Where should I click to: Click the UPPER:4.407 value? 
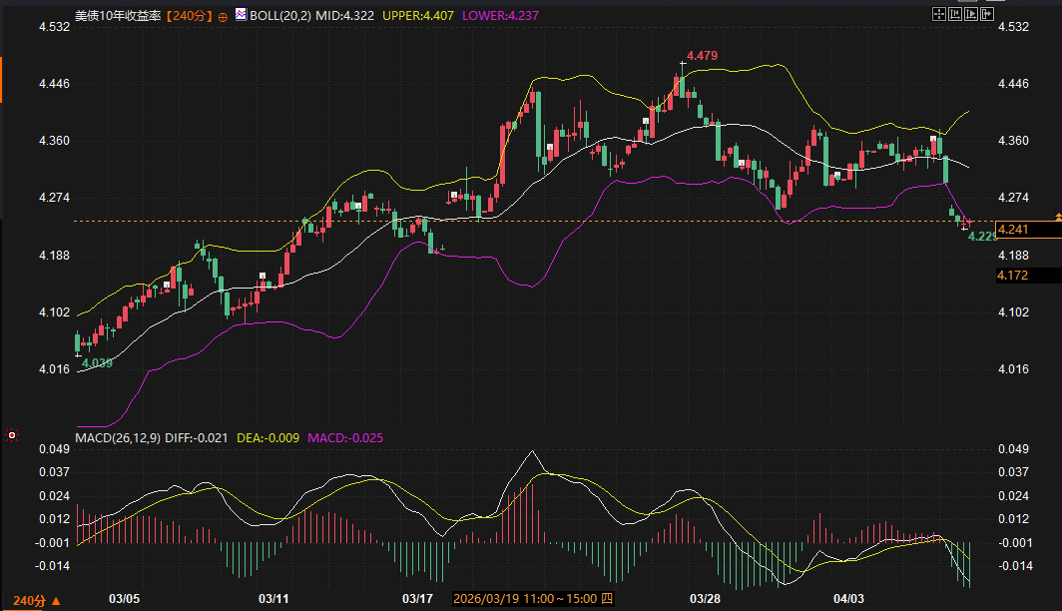click(x=418, y=16)
